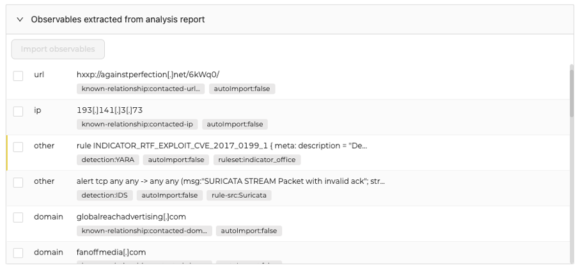Click the INDICATOR_RTF_EXPLOIT rule text
This screenshot has width=578, height=268.
(221, 145)
